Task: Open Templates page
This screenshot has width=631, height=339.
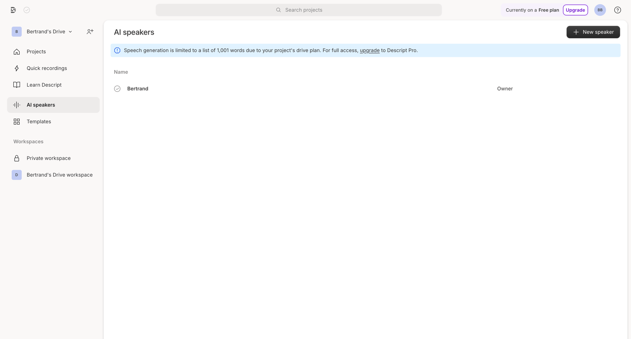Action: click(53, 122)
